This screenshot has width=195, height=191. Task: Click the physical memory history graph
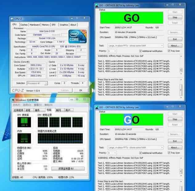point(60,138)
